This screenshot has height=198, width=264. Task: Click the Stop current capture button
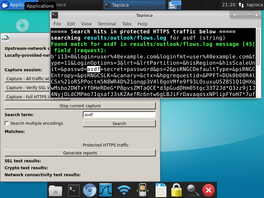(80, 106)
